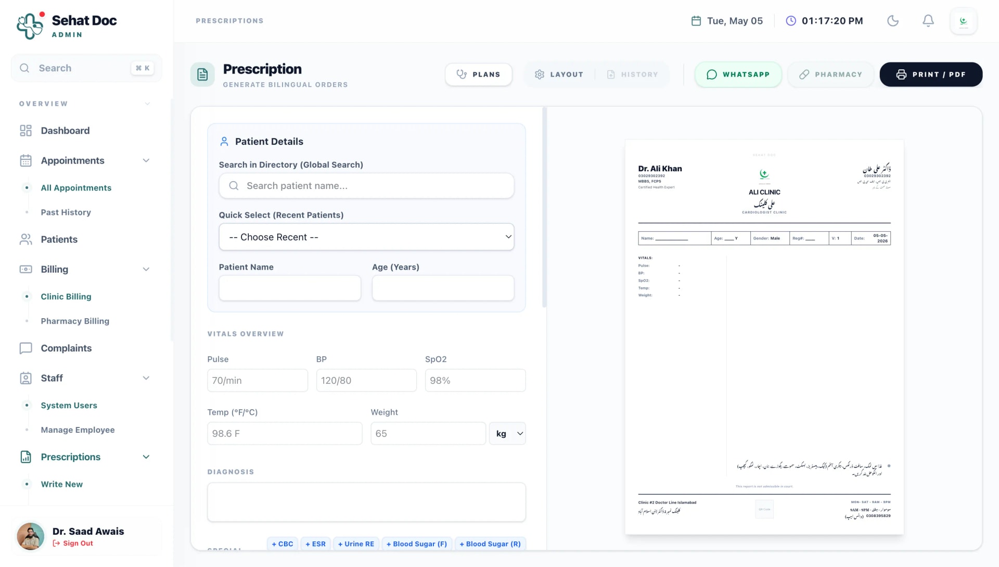The image size is (999, 567).
Task: Open the Dashboard grid icon
Action: 25,131
